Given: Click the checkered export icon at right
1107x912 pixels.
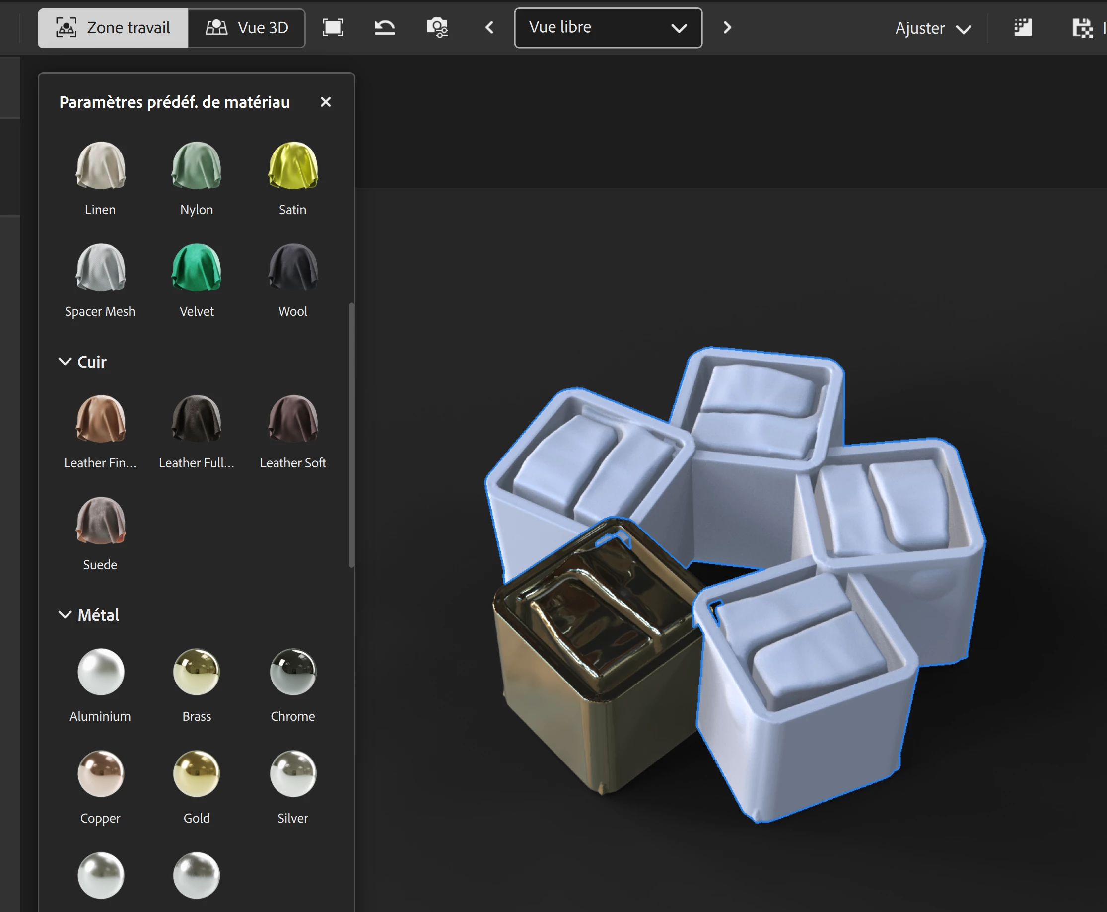Looking at the screenshot, I should [x=1082, y=28].
